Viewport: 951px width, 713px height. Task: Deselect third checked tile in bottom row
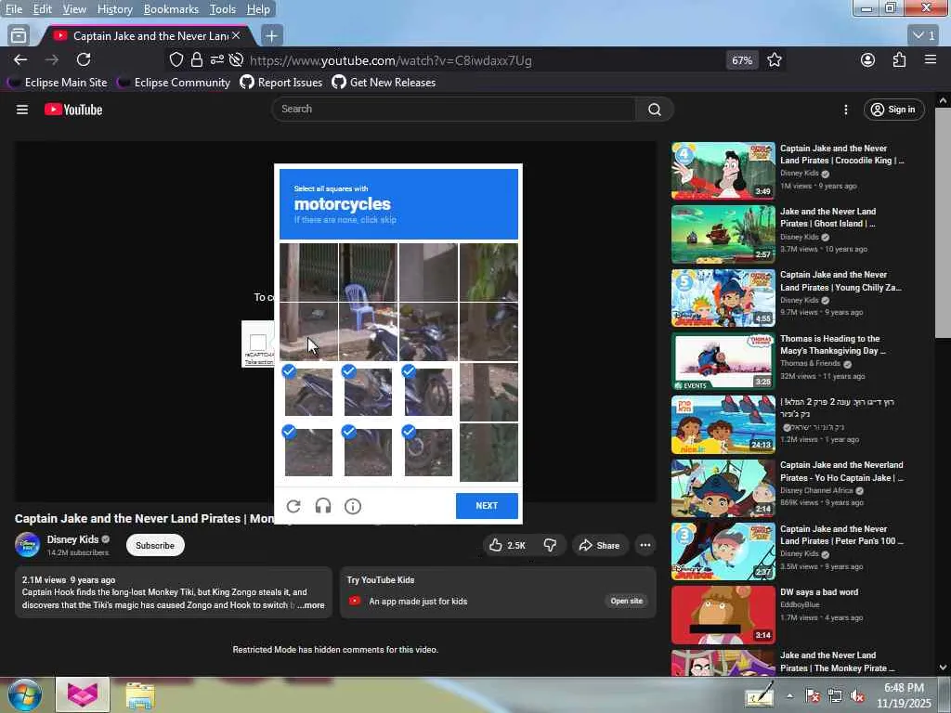[428, 452]
